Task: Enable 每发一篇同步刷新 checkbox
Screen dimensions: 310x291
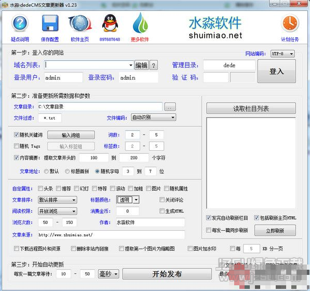Action: (208, 230)
